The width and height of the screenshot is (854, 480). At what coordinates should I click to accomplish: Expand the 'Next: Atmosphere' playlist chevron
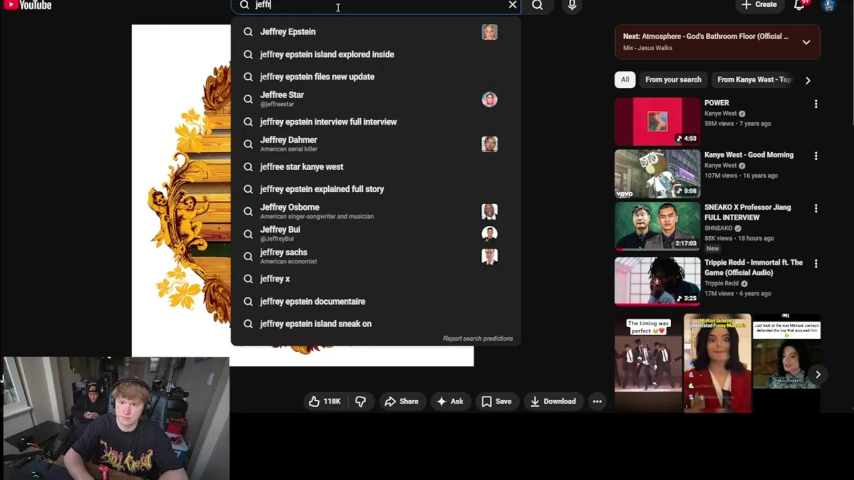pyautogui.click(x=806, y=42)
